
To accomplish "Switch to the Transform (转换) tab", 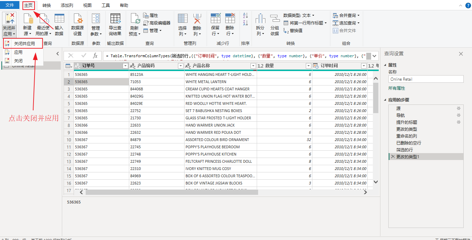I will tap(47, 6).
